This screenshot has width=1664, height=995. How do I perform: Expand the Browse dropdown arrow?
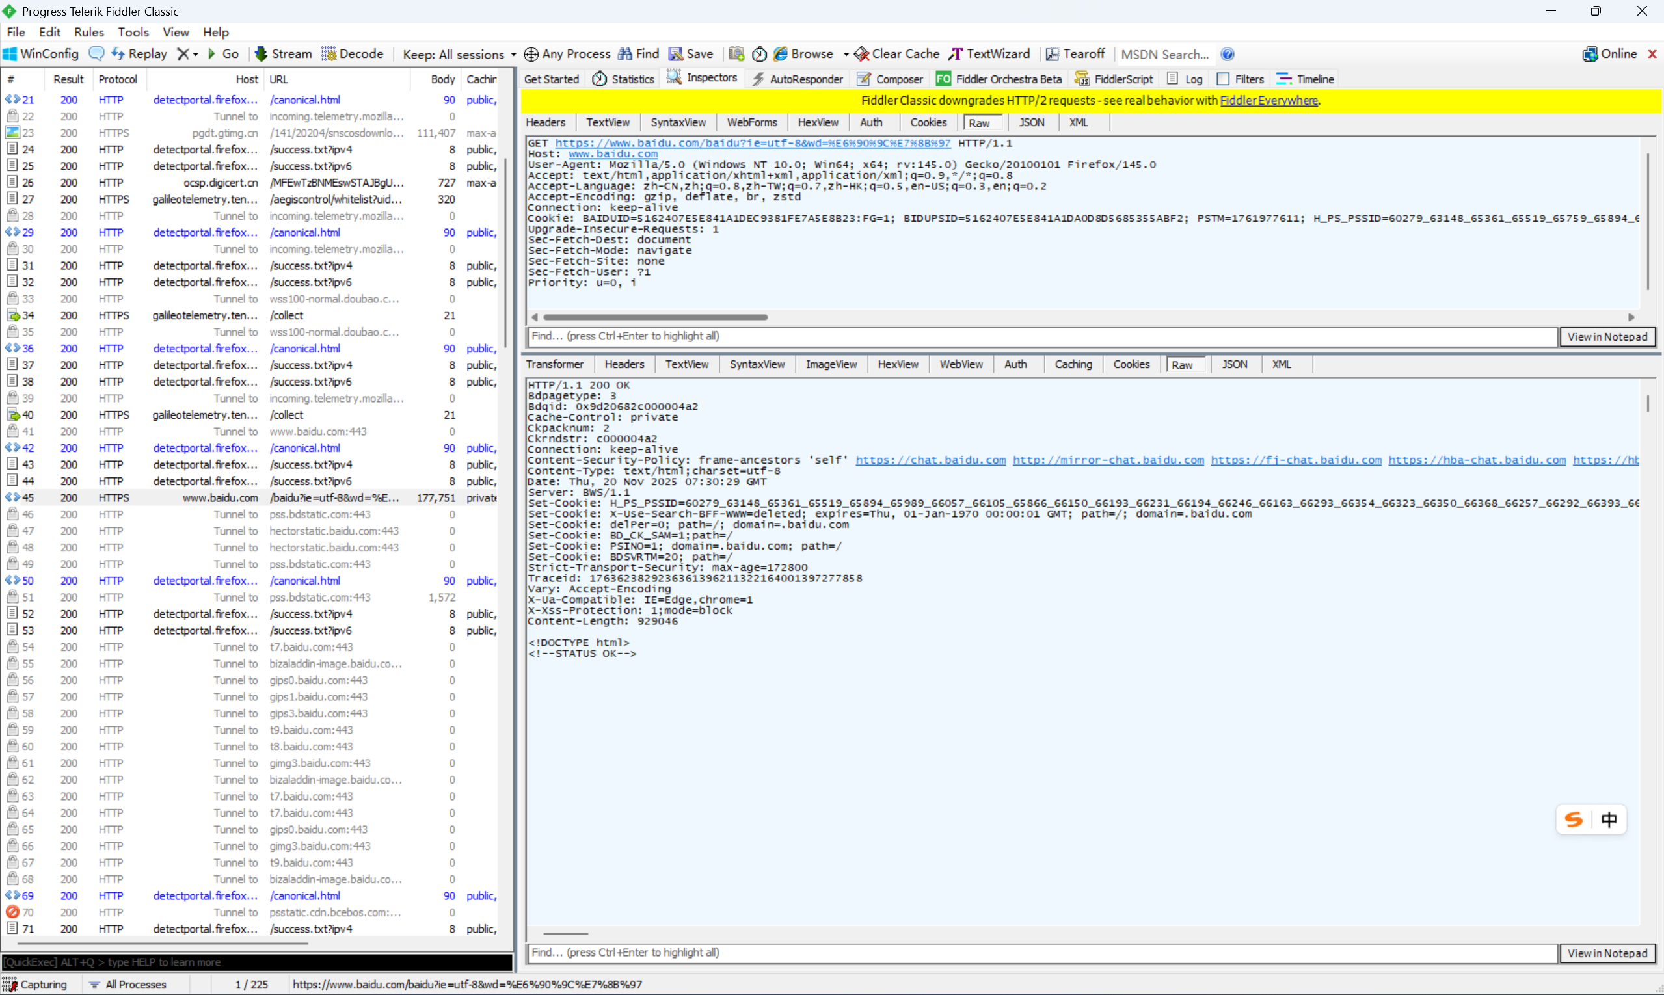tap(846, 55)
